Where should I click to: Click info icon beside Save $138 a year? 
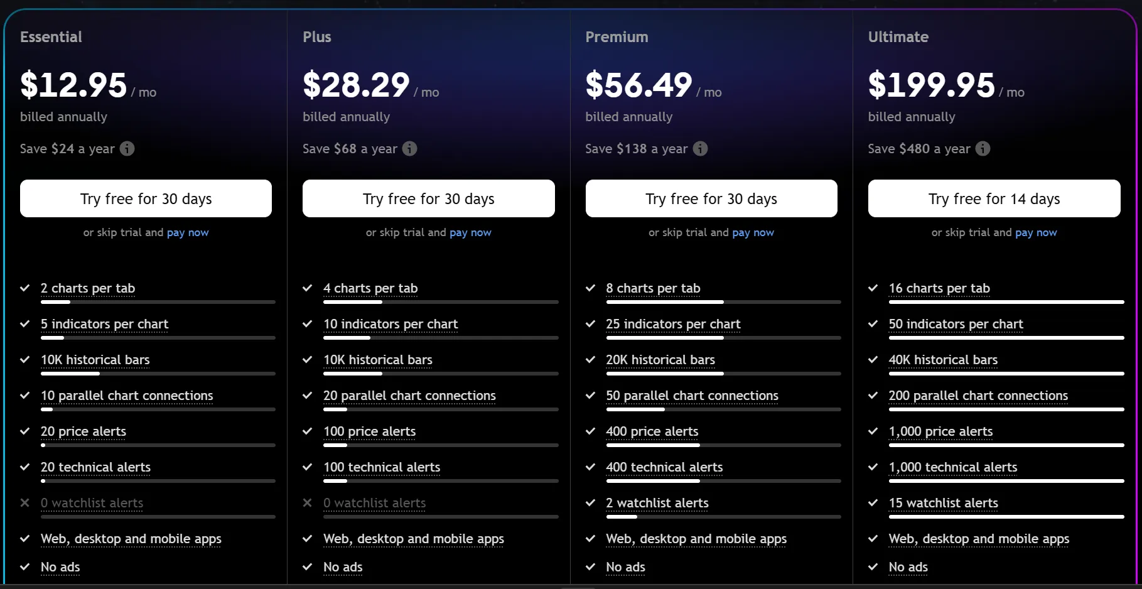(x=700, y=149)
